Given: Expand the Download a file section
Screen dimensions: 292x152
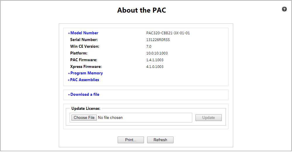Looking at the screenshot, I should [x=83, y=95].
